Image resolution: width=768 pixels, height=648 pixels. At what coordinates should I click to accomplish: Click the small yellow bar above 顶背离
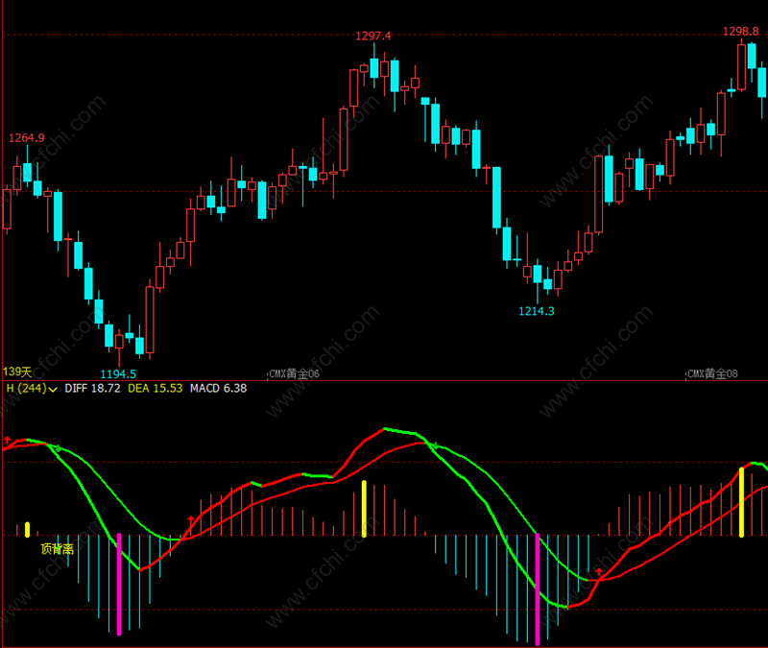click(28, 530)
